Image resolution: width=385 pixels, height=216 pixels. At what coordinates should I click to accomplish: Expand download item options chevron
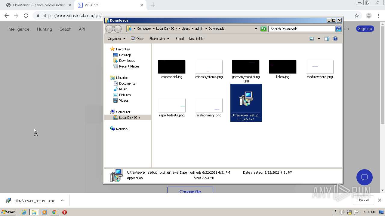tap(62, 200)
